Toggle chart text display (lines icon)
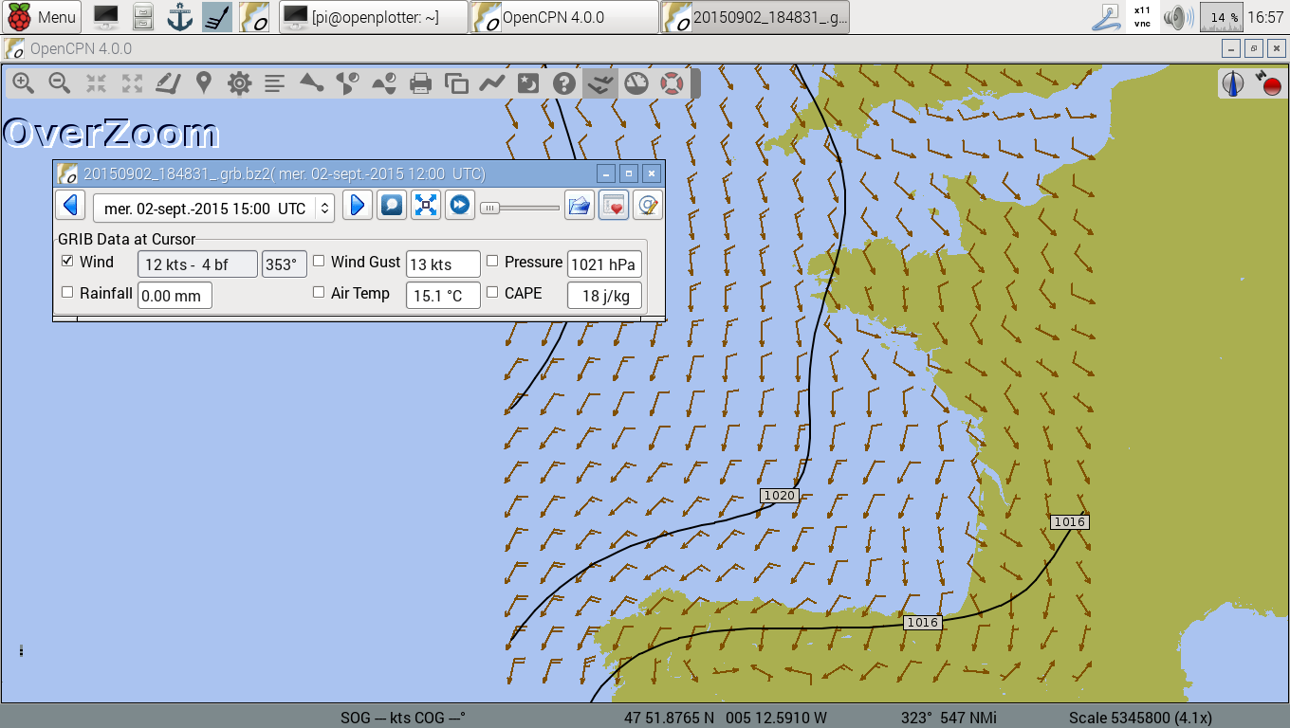This screenshot has width=1290, height=728. coord(275,83)
